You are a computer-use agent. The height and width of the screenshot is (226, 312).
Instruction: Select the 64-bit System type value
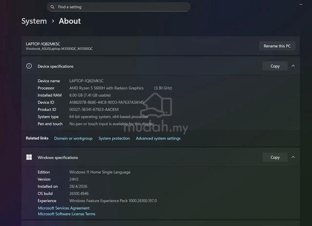pos(109,117)
